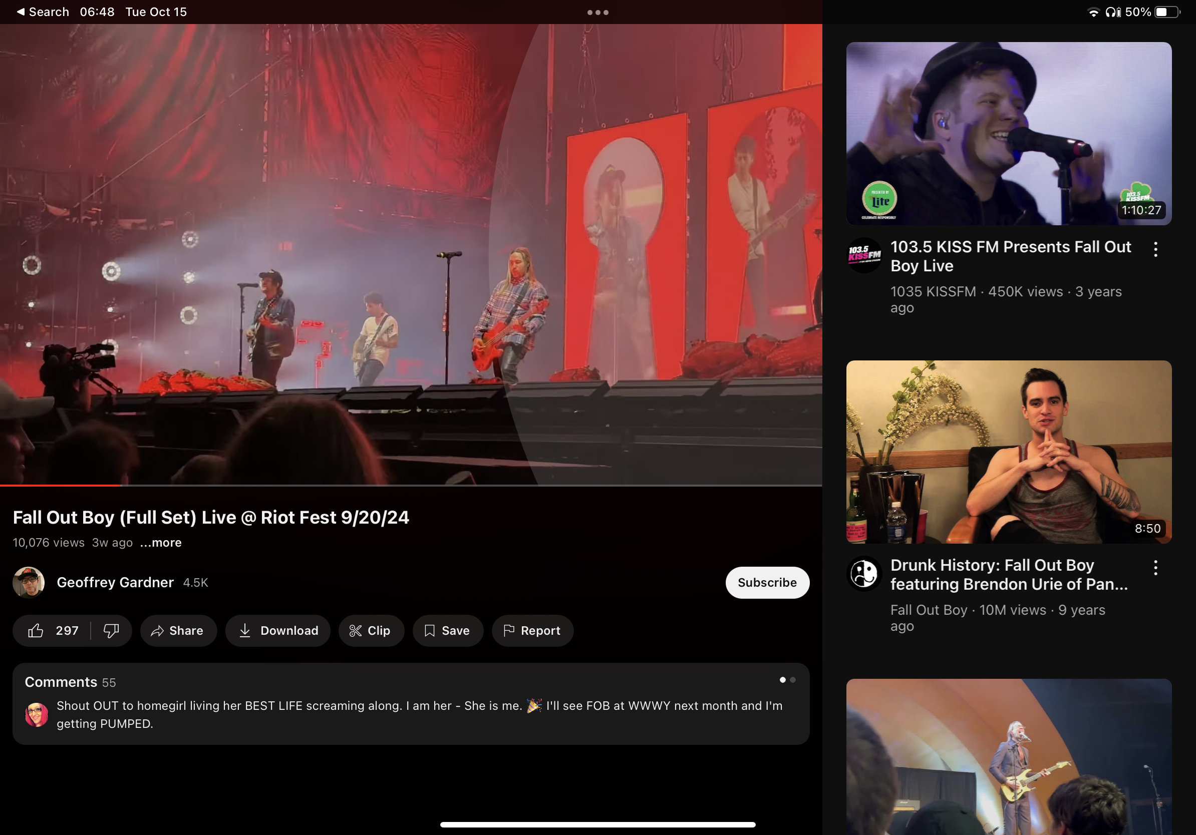
Task: Tap the Wi-Fi status icon
Action: [1093, 12]
